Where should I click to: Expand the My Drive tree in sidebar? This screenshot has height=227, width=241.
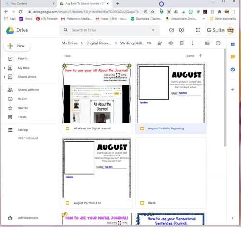pos(5,68)
